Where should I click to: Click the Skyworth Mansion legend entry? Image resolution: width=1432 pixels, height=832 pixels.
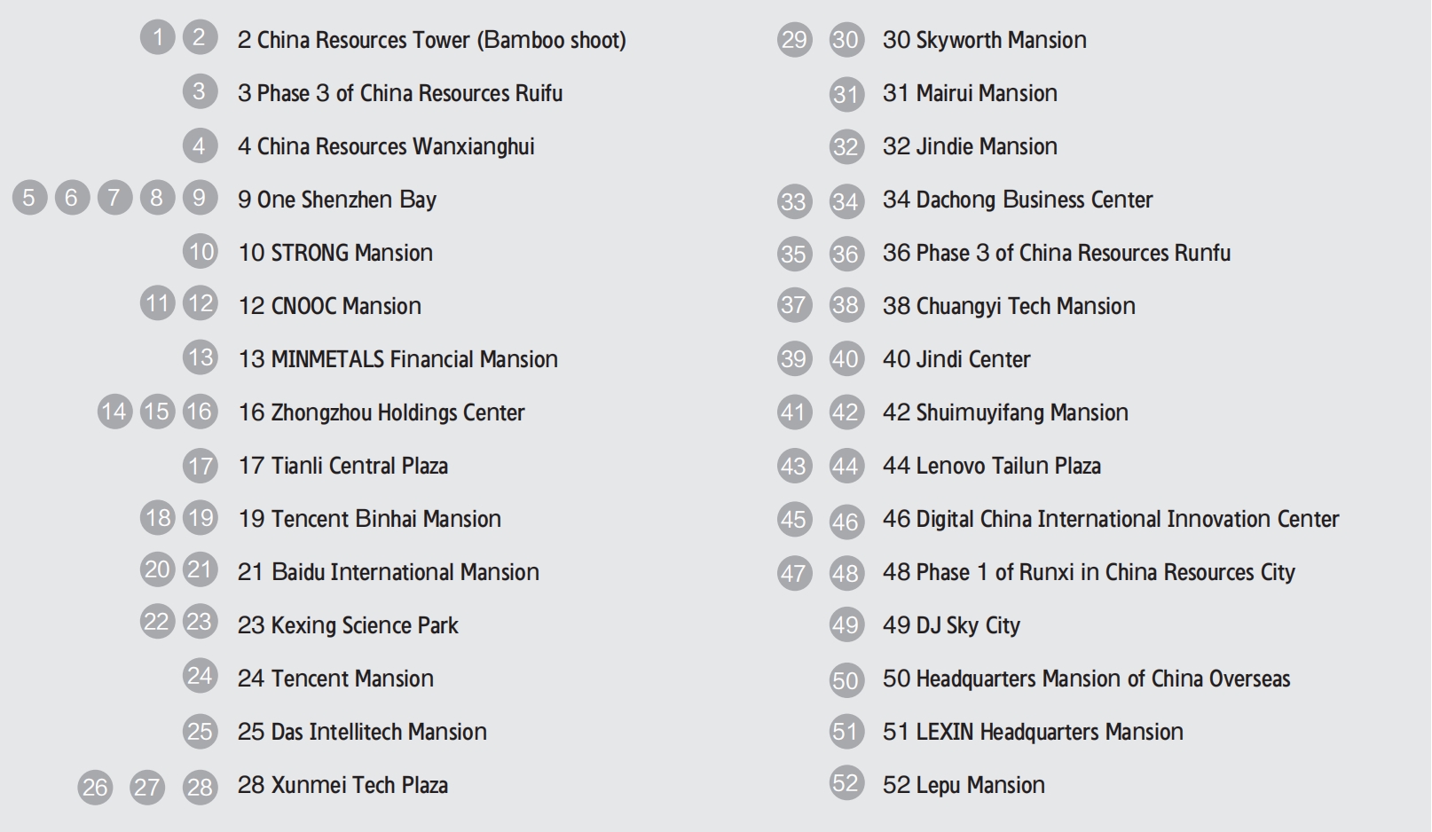pyautogui.click(x=984, y=40)
